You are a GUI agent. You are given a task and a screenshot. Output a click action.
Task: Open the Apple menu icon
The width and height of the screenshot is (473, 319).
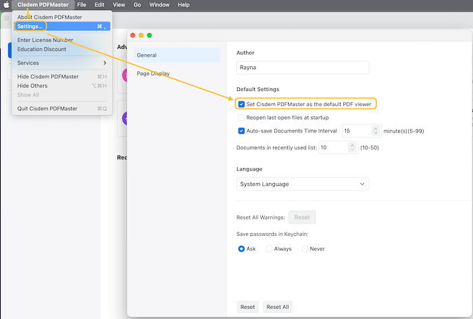point(7,5)
